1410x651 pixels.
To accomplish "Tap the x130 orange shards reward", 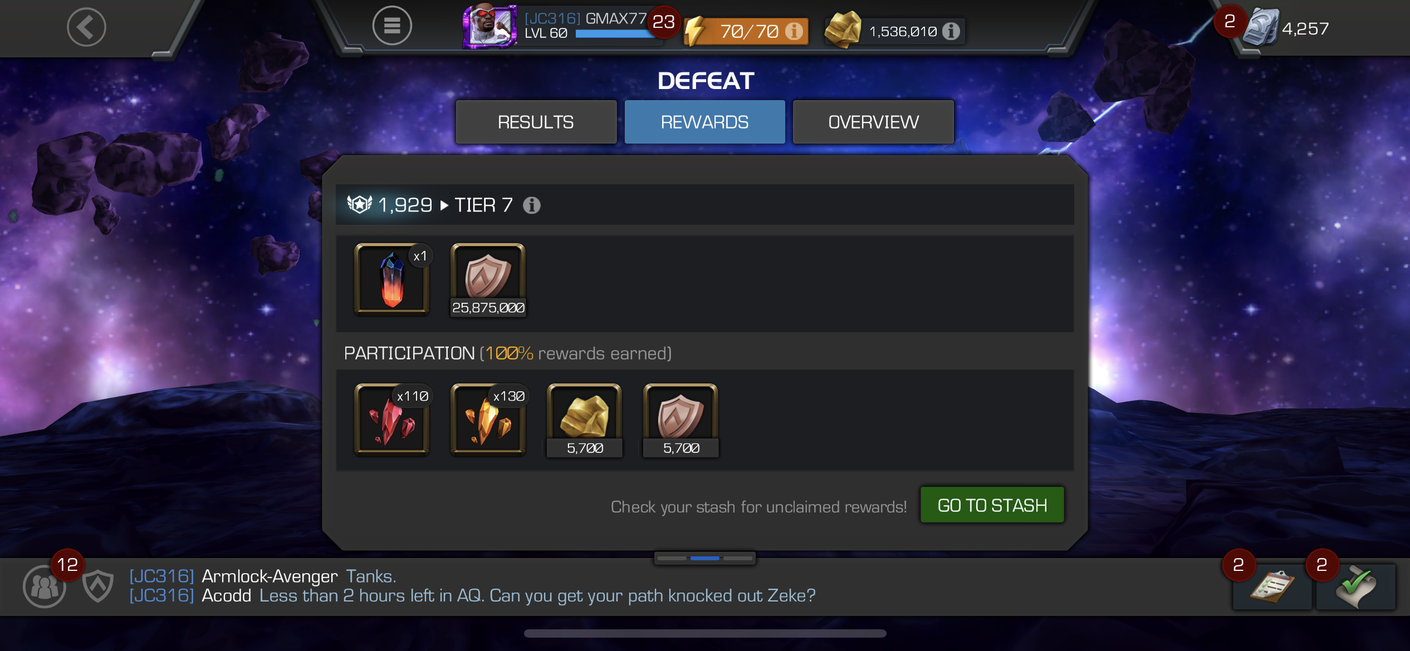I will point(488,420).
